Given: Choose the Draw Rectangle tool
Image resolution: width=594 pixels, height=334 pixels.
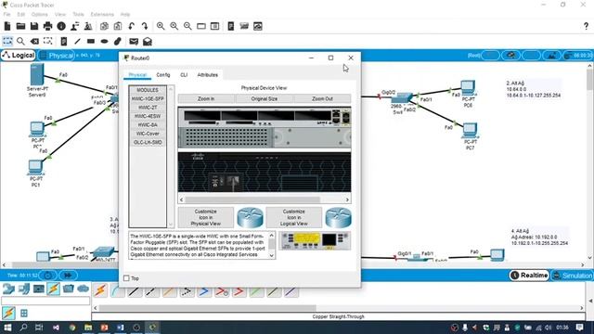Looking at the screenshot, I should click(91, 41).
